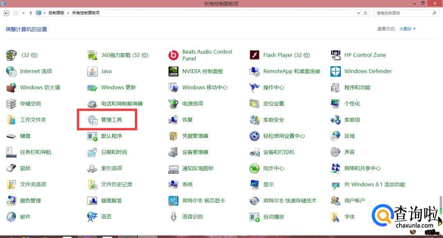This screenshot has width=443, height=238.
Task: Open RemoteApp 和桌面连接 icon
Action: coord(254,71)
